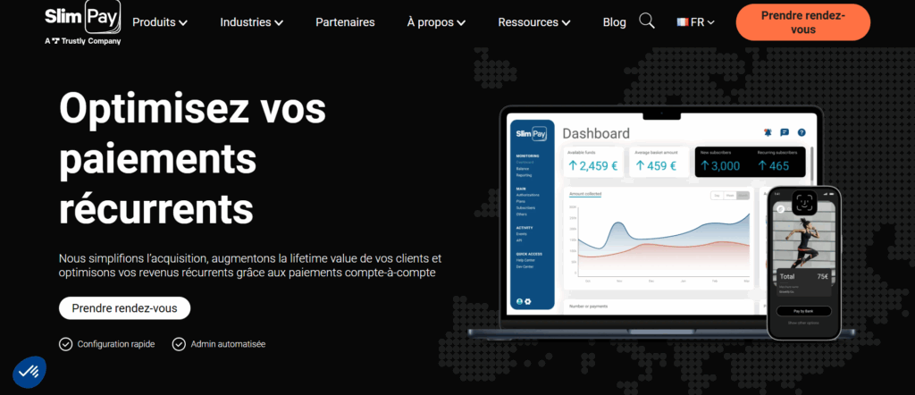Click the orange Prendre rendez-vous button

[803, 22]
